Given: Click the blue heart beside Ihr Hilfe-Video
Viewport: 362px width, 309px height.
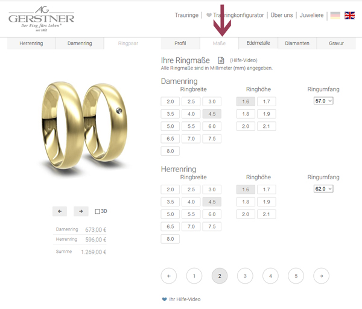Looking at the screenshot, I should pyautogui.click(x=164, y=299).
